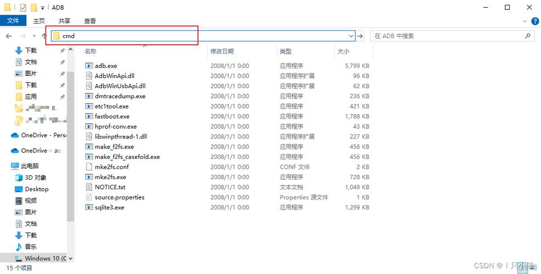This screenshot has width=541, height=274.
Task: Open OneDrive - Personal in sidebar
Action: point(38,135)
